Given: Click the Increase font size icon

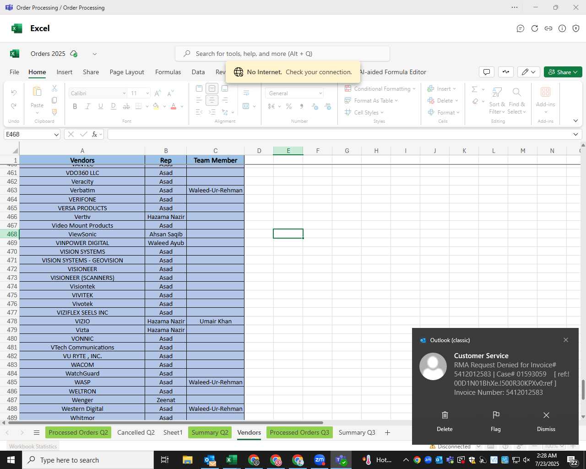Looking at the screenshot, I should [x=157, y=93].
